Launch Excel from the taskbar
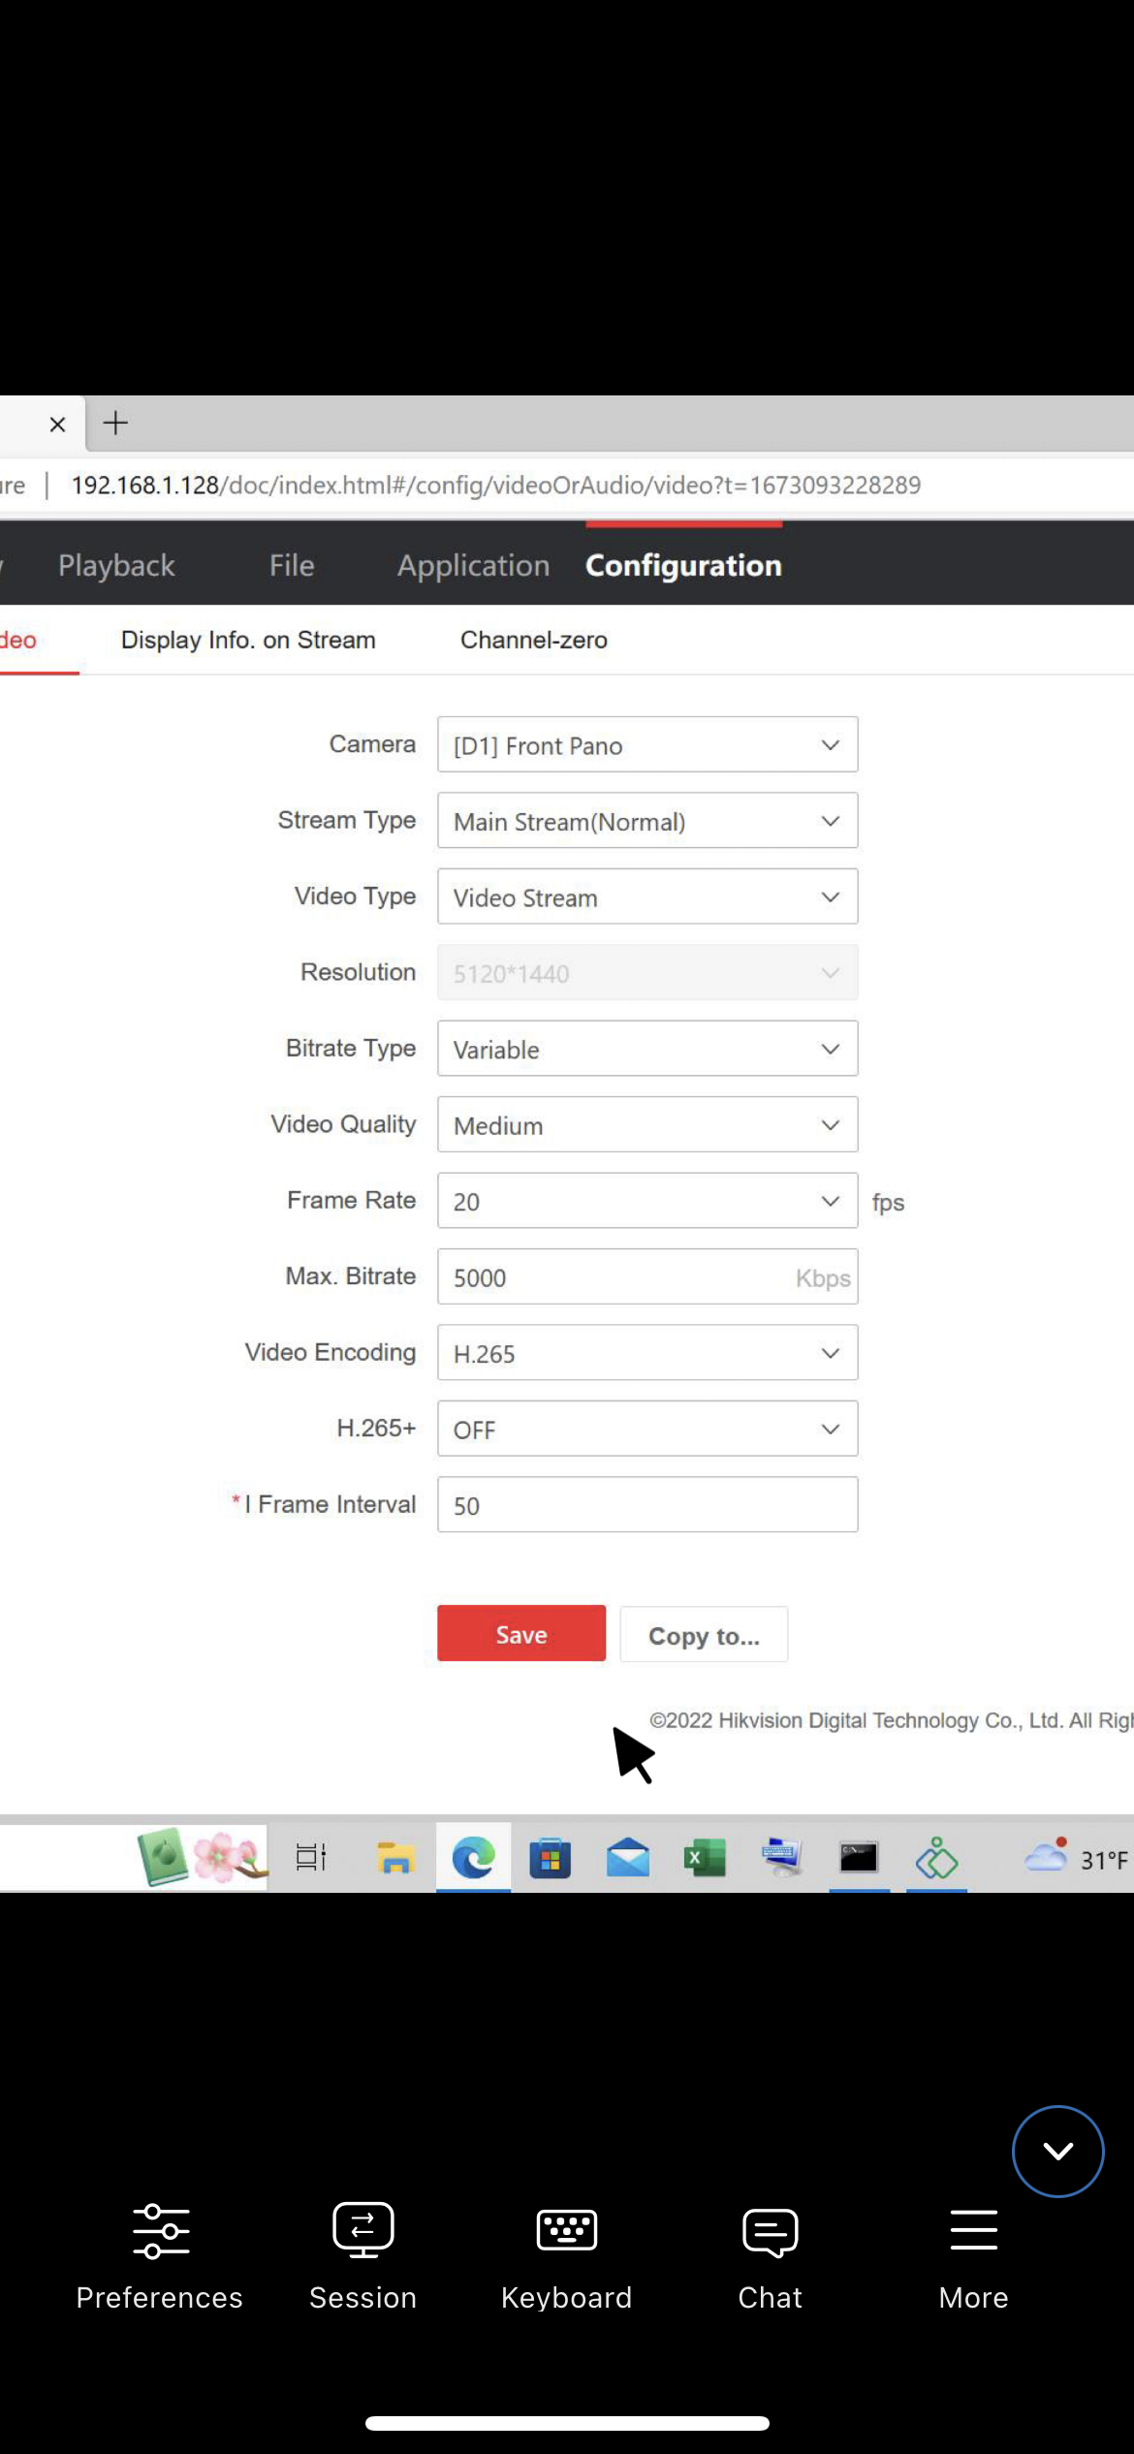Image resolution: width=1134 pixels, height=2454 pixels. pos(705,1858)
